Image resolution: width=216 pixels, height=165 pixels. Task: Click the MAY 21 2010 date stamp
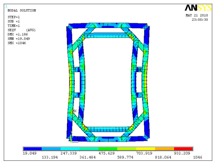(x=197, y=15)
